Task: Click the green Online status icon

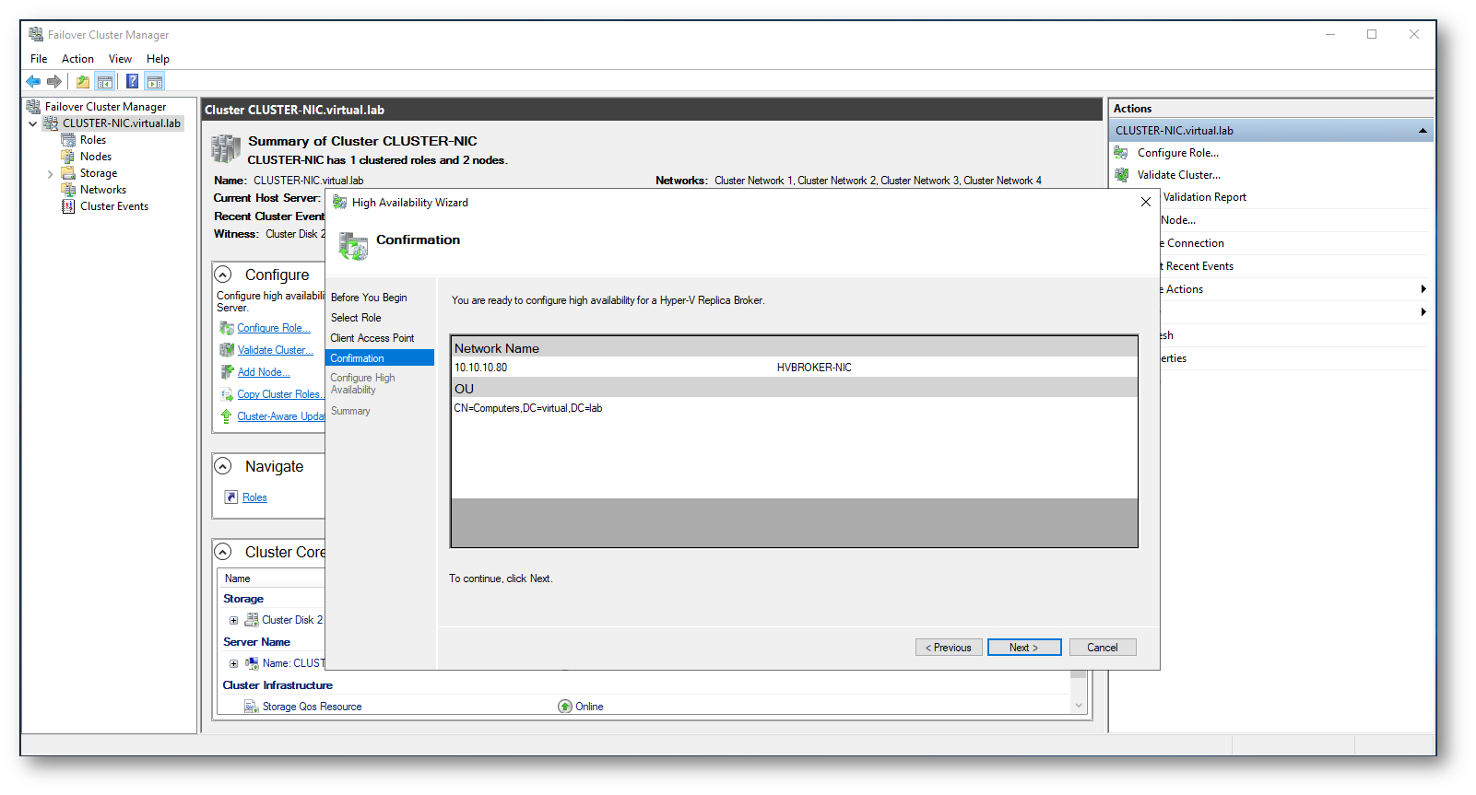Action: coord(565,707)
